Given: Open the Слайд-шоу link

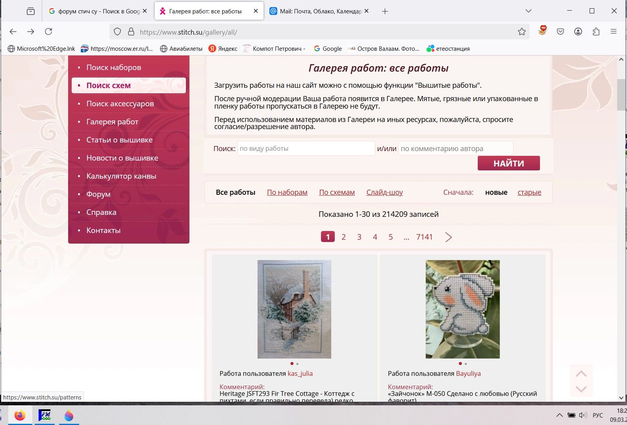Looking at the screenshot, I should point(384,192).
